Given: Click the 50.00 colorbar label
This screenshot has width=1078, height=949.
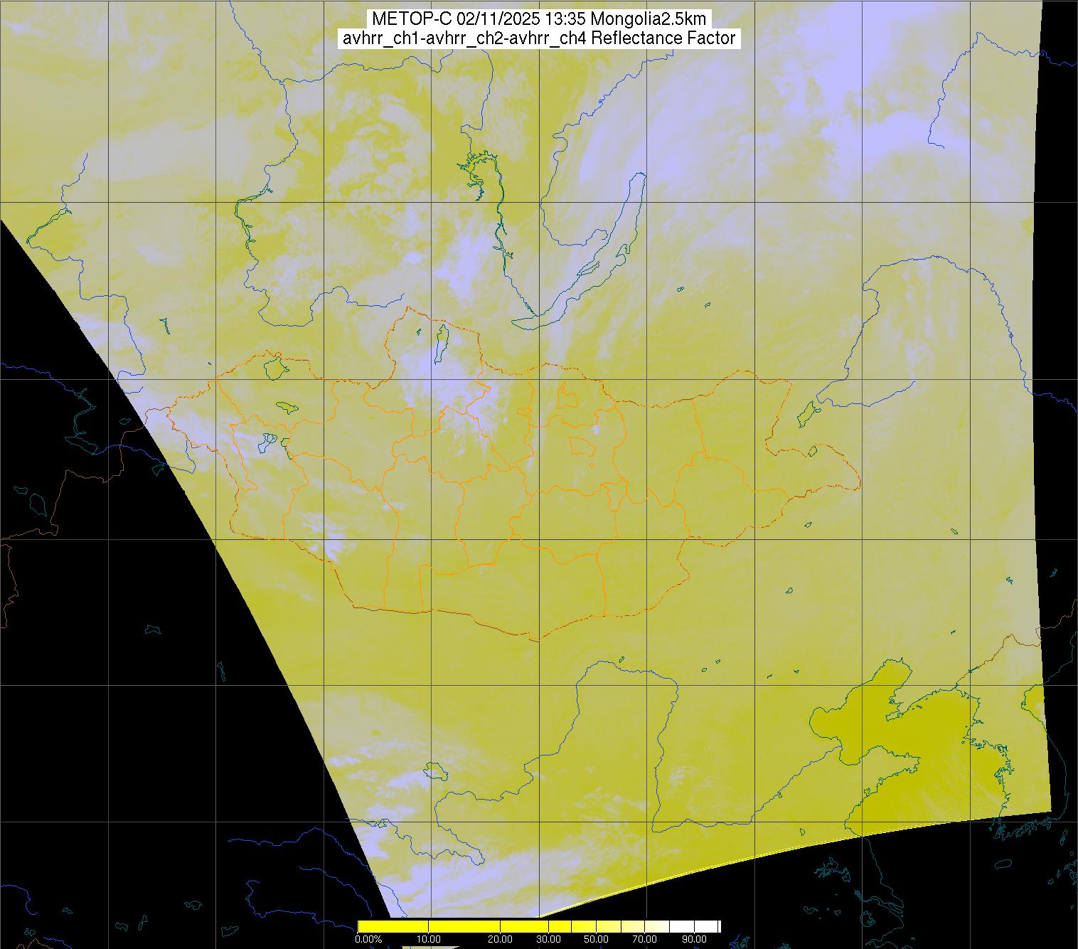Looking at the screenshot, I should click(596, 939).
